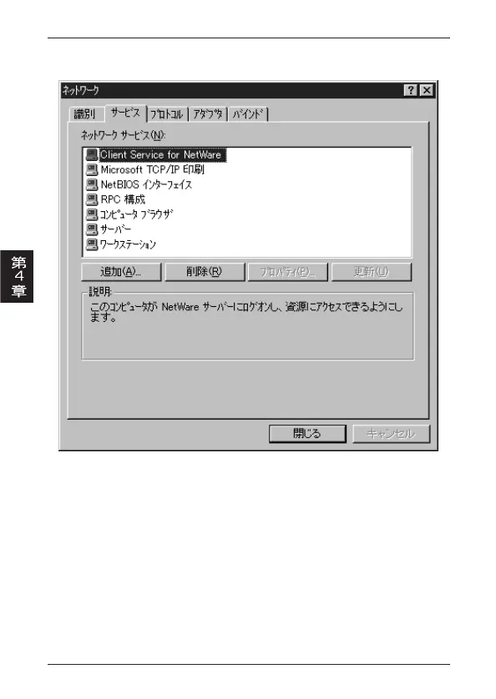The height and width of the screenshot is (699, 496).
Task: Click the サーバー service icon
Action: click(x=92, y=229)
